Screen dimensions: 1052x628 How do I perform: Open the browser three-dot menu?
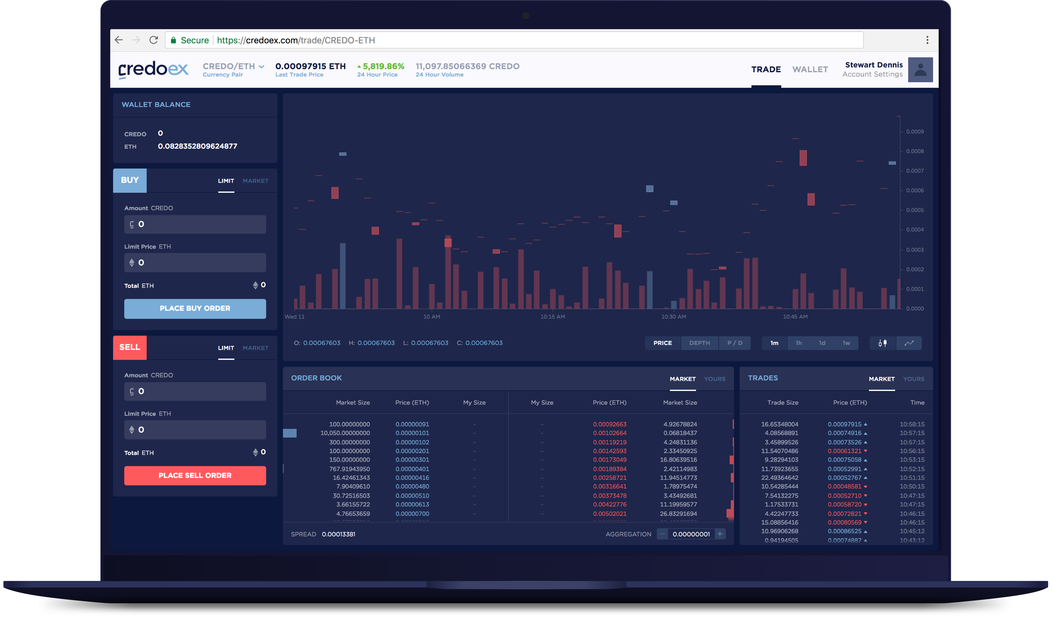(927, 40)
